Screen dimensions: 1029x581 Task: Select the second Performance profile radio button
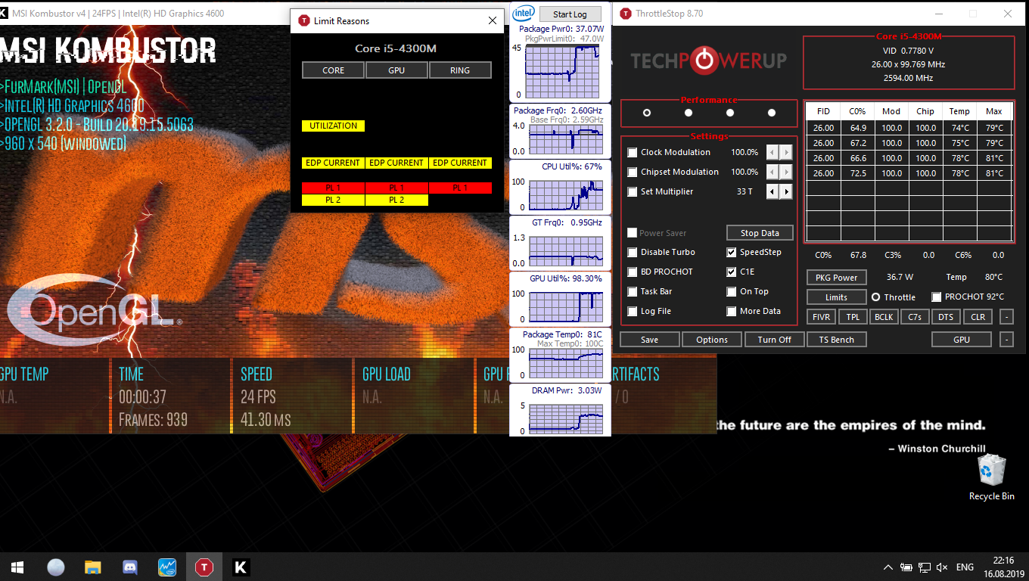tap(689, 113)
